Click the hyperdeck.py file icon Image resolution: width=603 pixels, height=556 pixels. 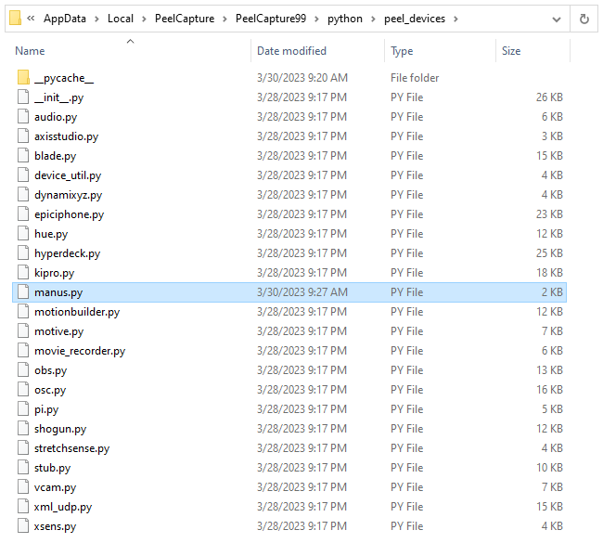pos(24,253)
